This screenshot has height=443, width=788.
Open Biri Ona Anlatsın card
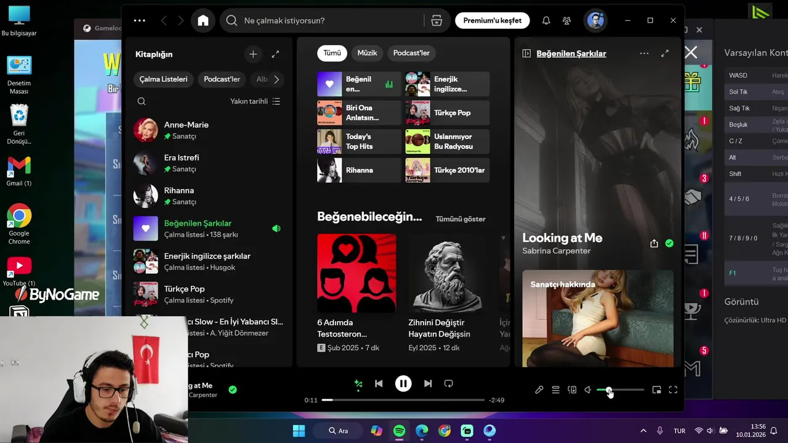coord(359,113)
